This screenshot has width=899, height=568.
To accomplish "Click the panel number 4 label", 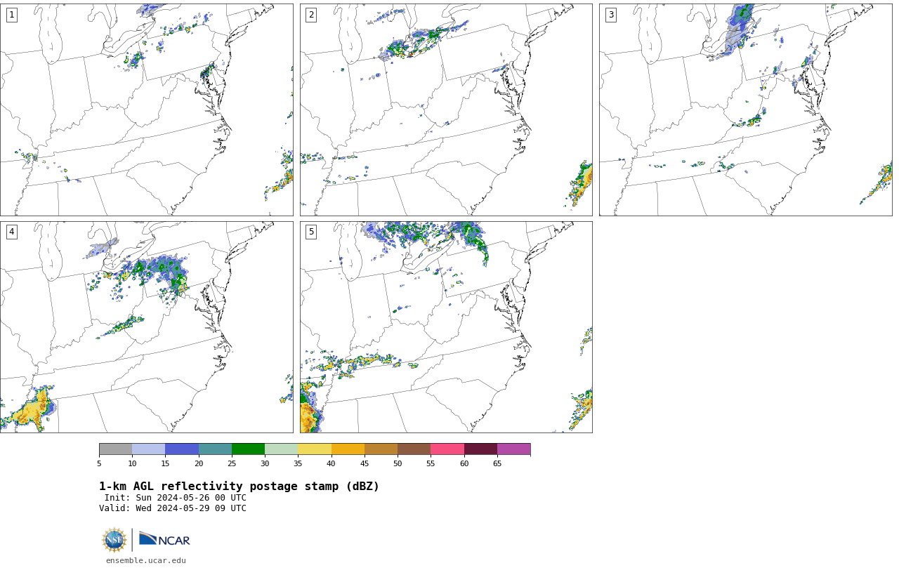I will point(11,232).
